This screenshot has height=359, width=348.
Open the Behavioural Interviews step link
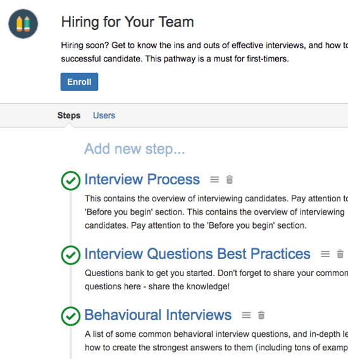(x=158, y=315)
